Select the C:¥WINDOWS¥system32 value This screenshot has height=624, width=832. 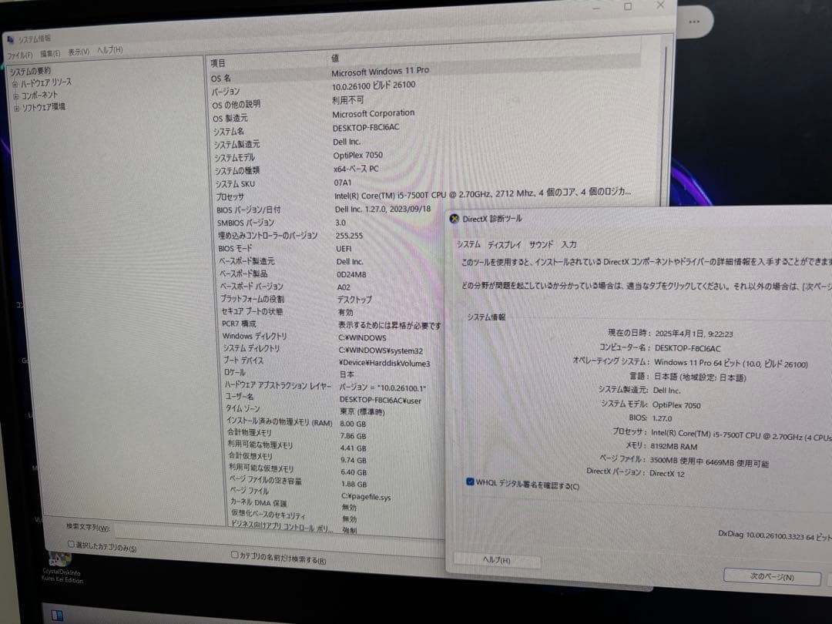pyautogui.click(x=381, y=351)
